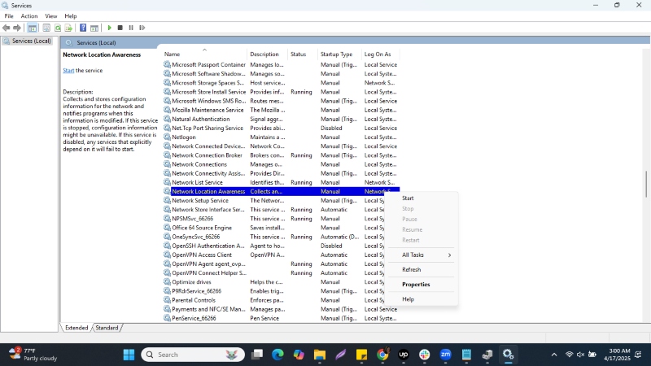This screenshot has width=651, height=366.
Task: Switch to the Extended tab
Action: point(76,328)
